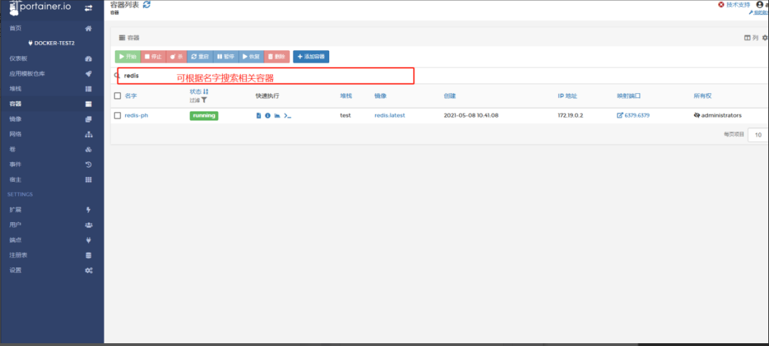The image size is (769, 346).
Task: Click the green running status badge
Action: (x=204, y=116)
